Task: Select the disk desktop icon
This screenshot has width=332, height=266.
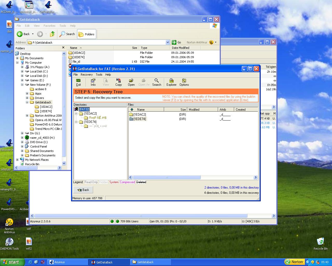Action: [9, 27]
